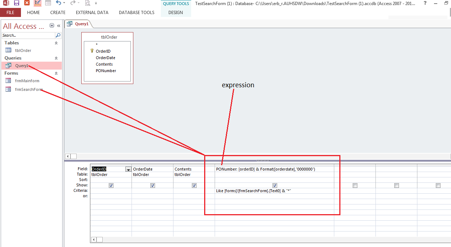451x247 pixels.
Task: Click the Access application icon
Action: click(6, 3)
